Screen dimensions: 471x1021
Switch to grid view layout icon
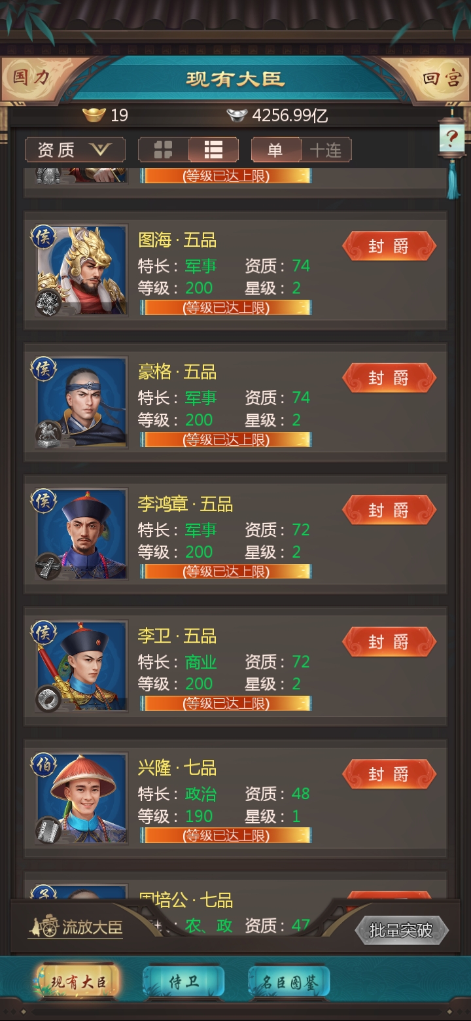pos(163,150)
